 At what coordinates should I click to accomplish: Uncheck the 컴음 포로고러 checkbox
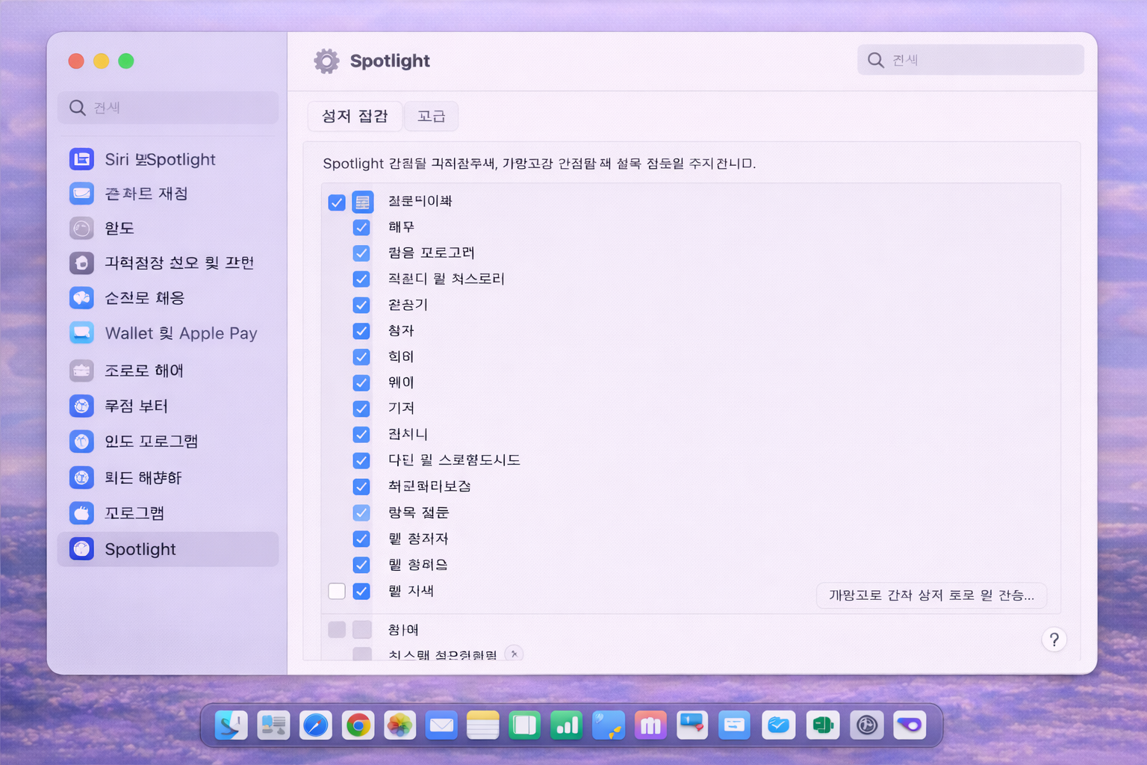click(361, 253)
